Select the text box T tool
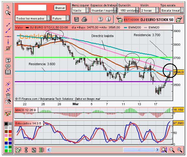This screenshot has height=157, width=187. [8, 60]
